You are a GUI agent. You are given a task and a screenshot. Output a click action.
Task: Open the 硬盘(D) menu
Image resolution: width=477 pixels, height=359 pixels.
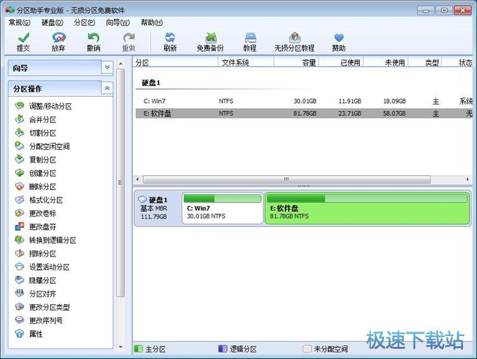pos(52,22)
